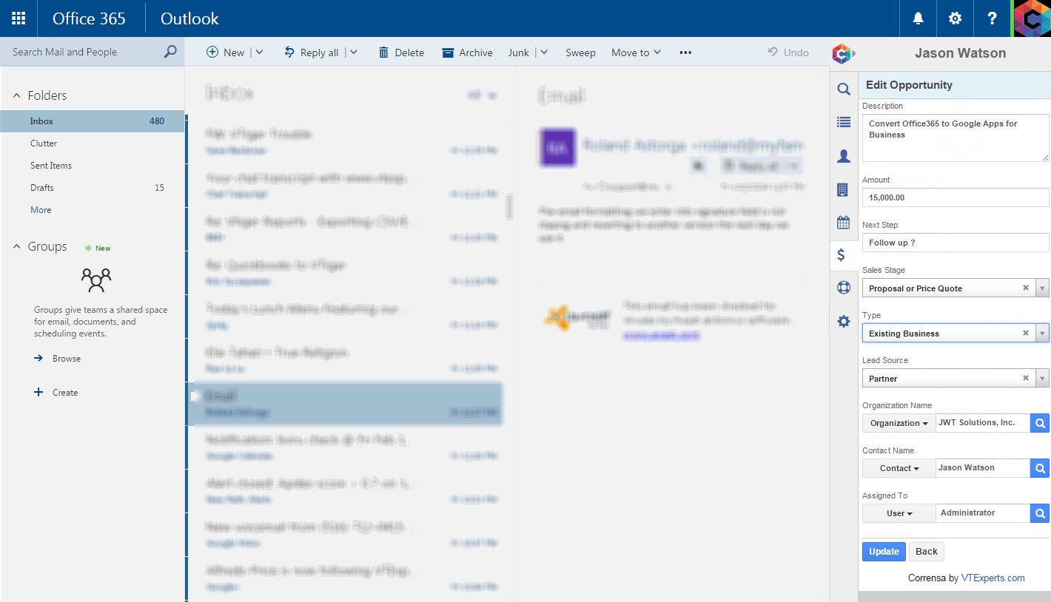The height and width of the screenshot is (602, 1051).
Task: Mark the email as Junk
Action: coord(518,53)
